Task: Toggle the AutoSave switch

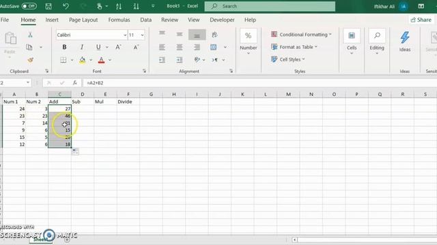Action: coord(29,6)
